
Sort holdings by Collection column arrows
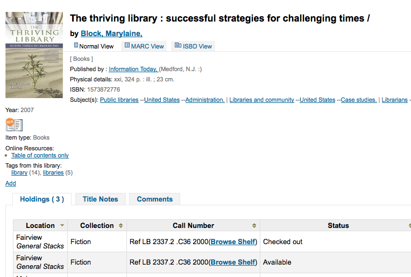tap(121, 226)
